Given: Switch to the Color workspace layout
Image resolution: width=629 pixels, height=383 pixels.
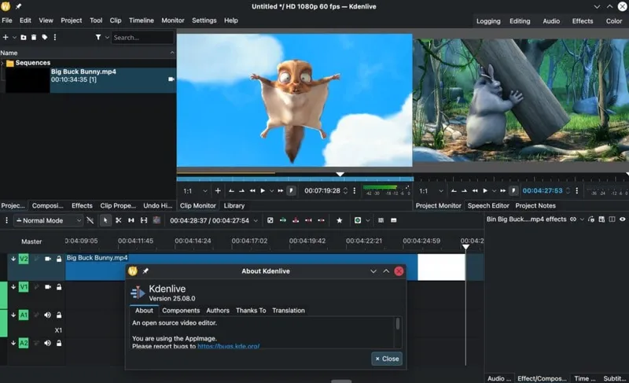Looking at the screenshot, I should coord(614,21).
